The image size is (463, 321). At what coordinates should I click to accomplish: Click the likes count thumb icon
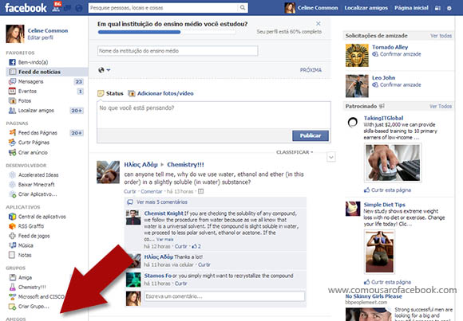click(194, 246)
